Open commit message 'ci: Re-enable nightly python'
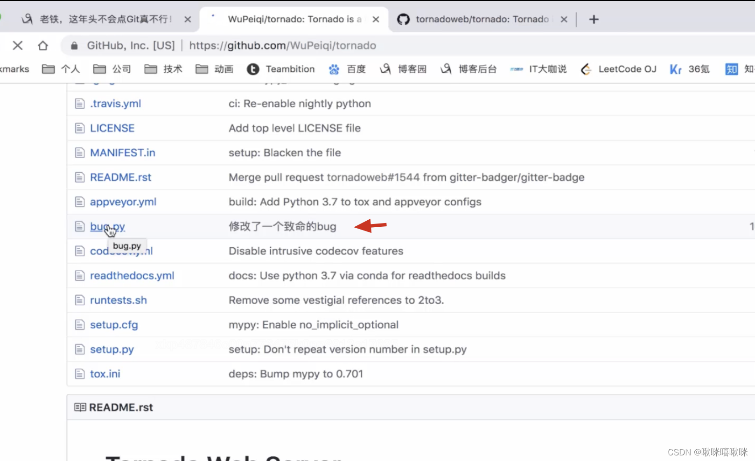 (x=300, y=104)
